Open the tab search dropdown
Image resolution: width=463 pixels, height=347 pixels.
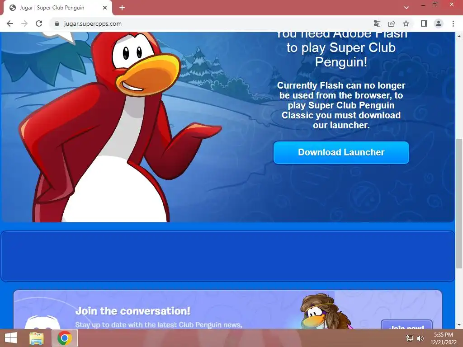click(x=406, y=8)
